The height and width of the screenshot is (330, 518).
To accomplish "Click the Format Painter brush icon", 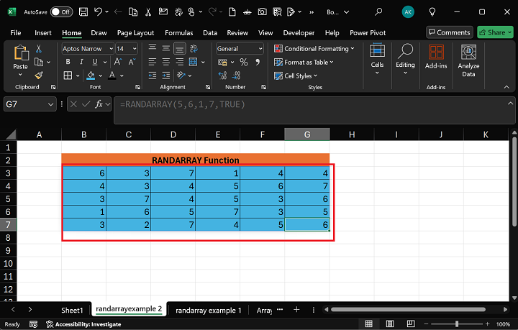I will [x=39, y=75].
